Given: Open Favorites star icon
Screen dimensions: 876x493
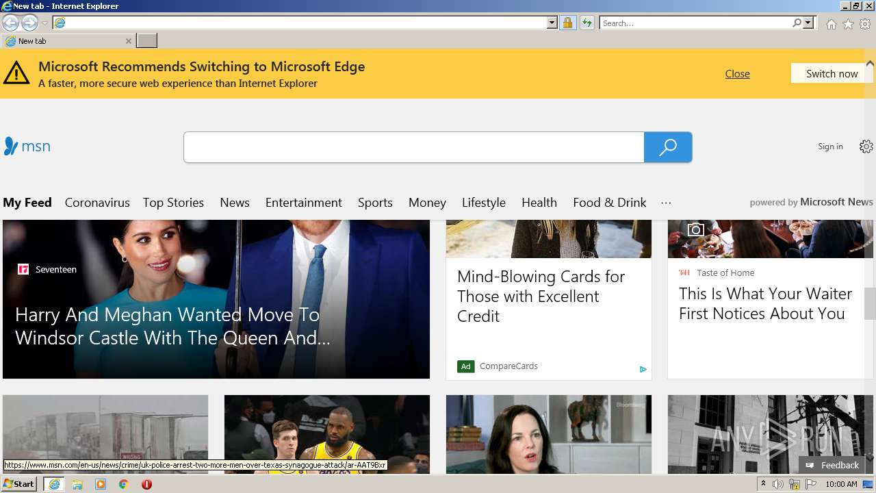Looking at the screenshot, I should 848,24.
